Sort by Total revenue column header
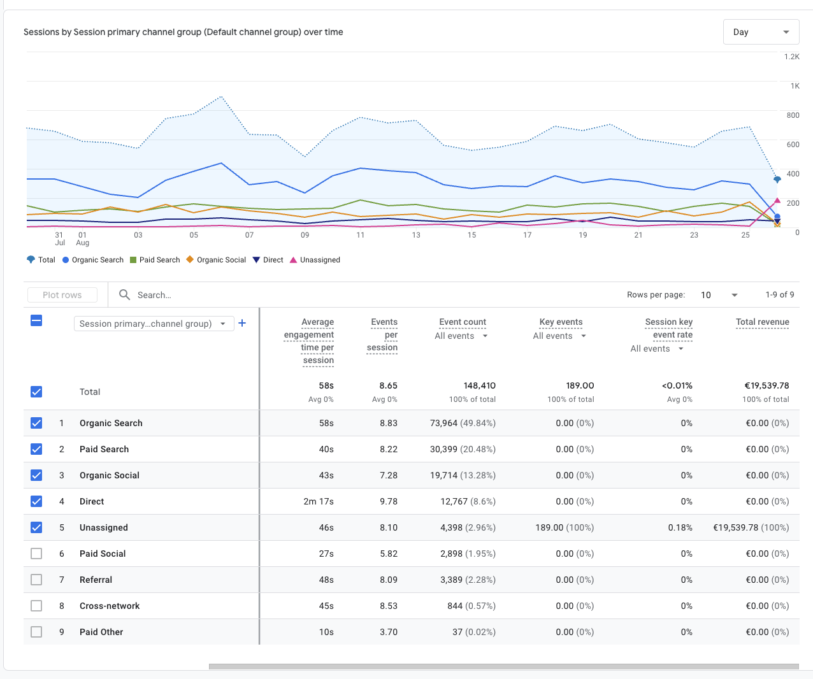 762,322
